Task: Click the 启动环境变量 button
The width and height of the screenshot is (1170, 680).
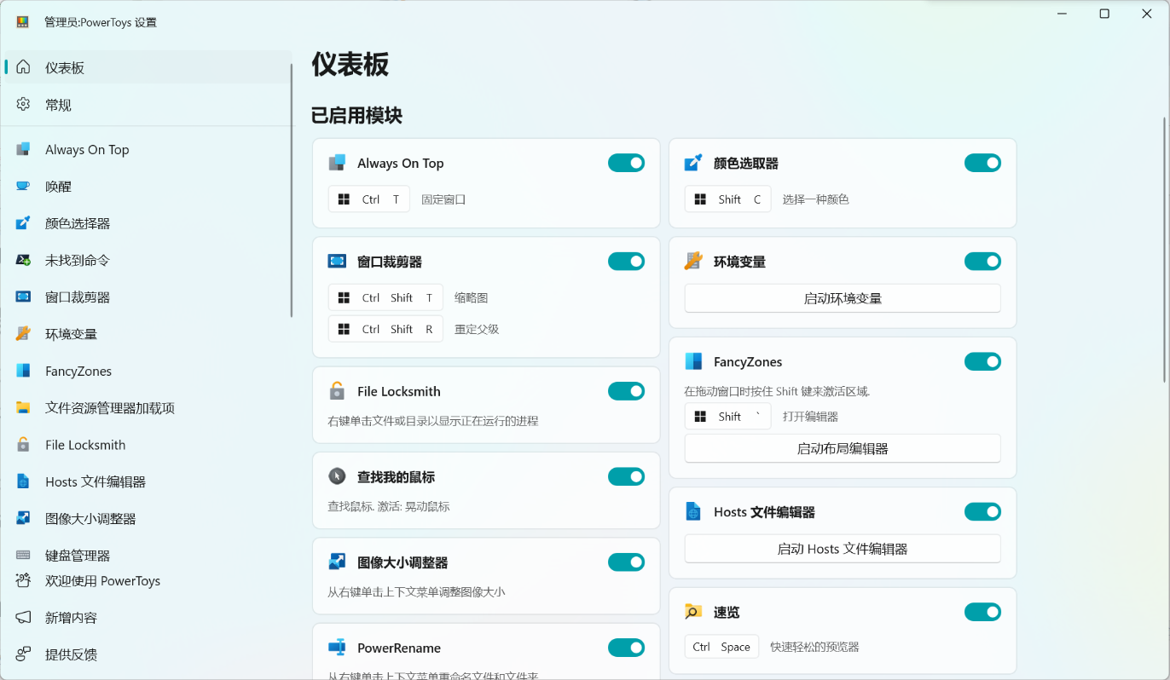Action: pyautogui.click(x=843, y=298)
